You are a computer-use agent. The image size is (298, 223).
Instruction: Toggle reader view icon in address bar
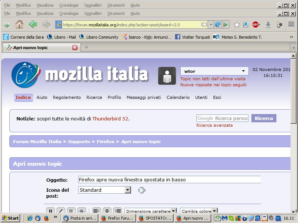[204, 25]
